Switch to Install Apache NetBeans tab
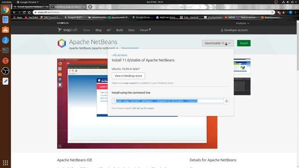Image resolution: width=299 pixels, height=168 pixels. [x=30, y=7]
